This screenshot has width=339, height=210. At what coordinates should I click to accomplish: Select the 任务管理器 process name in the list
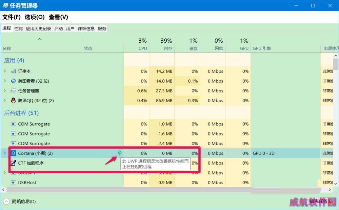[x=28, y=91]
